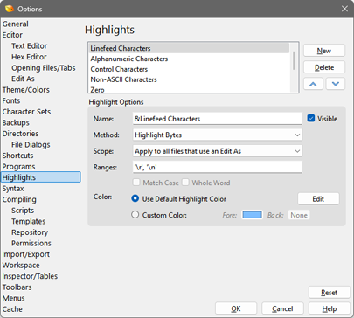Toggle the Visible checkbox
This screenshot has height=318, width=354.
[311, 118]
